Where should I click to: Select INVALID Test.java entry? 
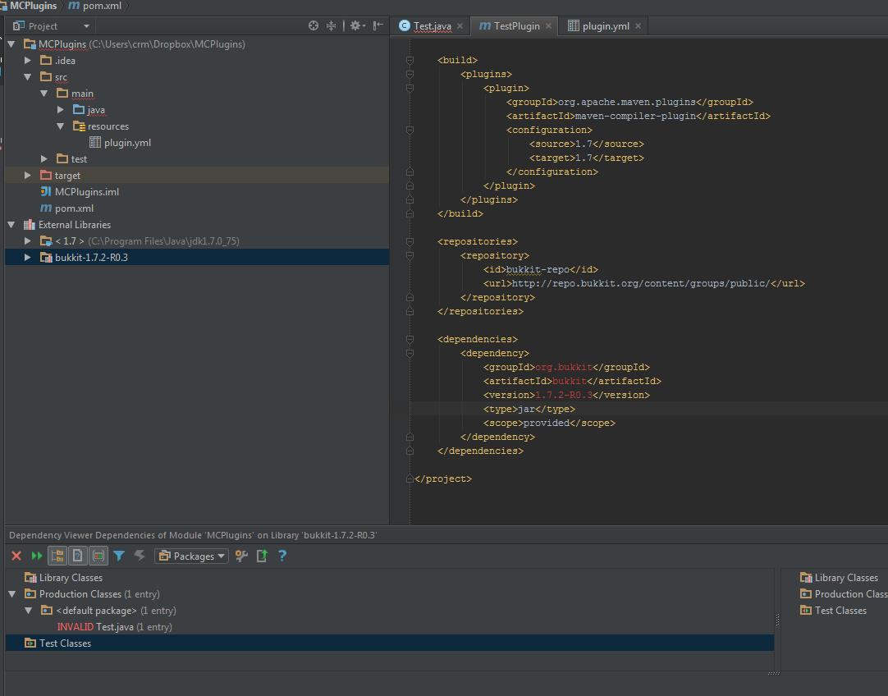coord(114,627)
